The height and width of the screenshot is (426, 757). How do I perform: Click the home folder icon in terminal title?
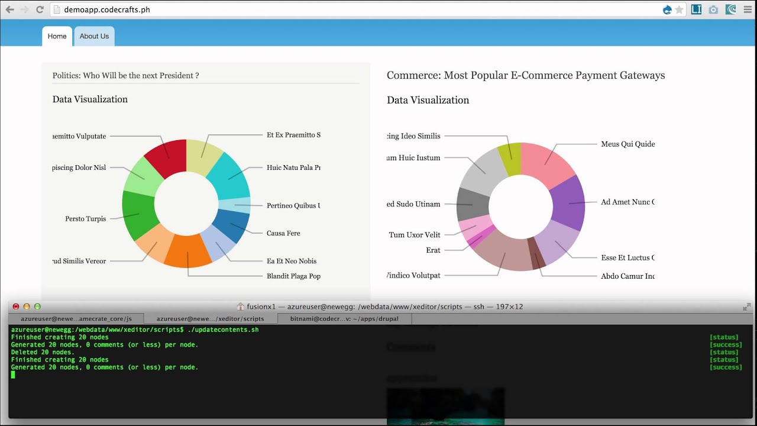point(241,306)
